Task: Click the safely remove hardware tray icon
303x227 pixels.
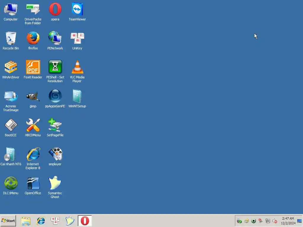Action: (239, 221)
